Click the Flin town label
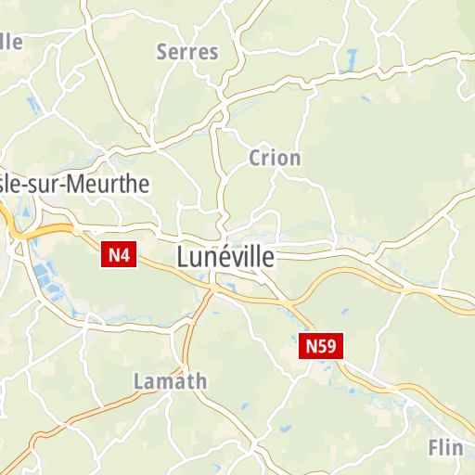475x475 pixels. coord(445,447)
